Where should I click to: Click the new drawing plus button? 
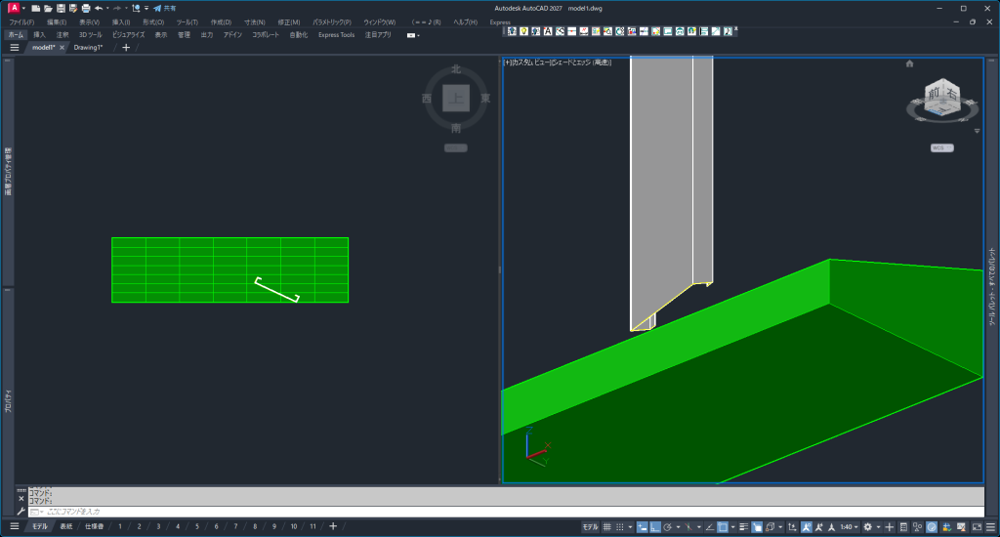[125, 47]
